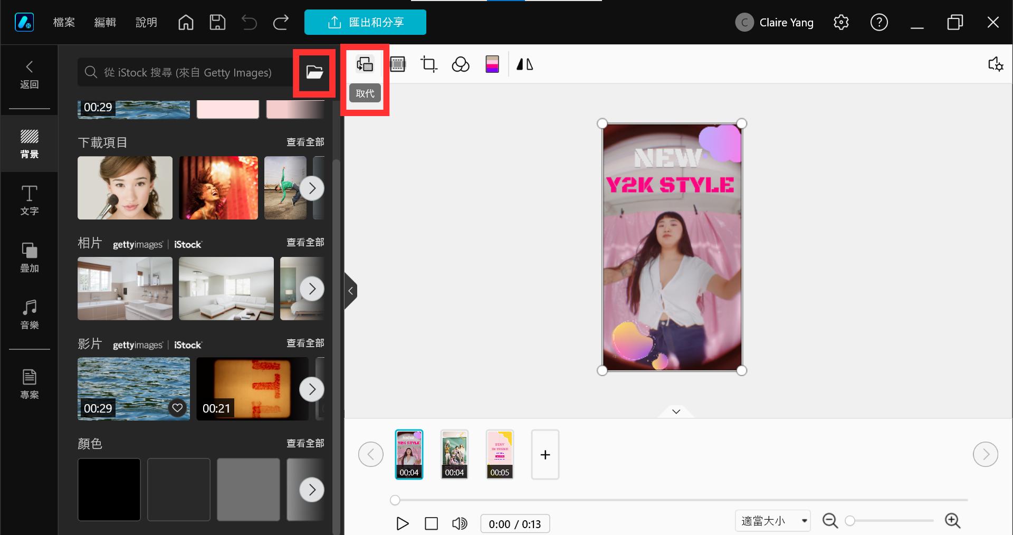Image resolution: width=1013 pixels, height=535 pixels.
Task: Click the 匯出和分享 export button
Action: pos(365,22)
